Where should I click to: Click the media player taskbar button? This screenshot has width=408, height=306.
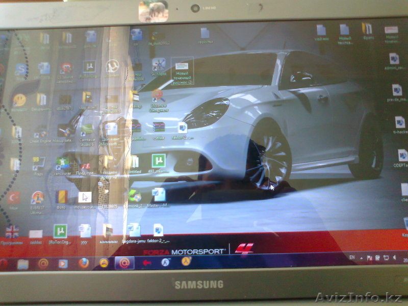[x=63, y=264]
